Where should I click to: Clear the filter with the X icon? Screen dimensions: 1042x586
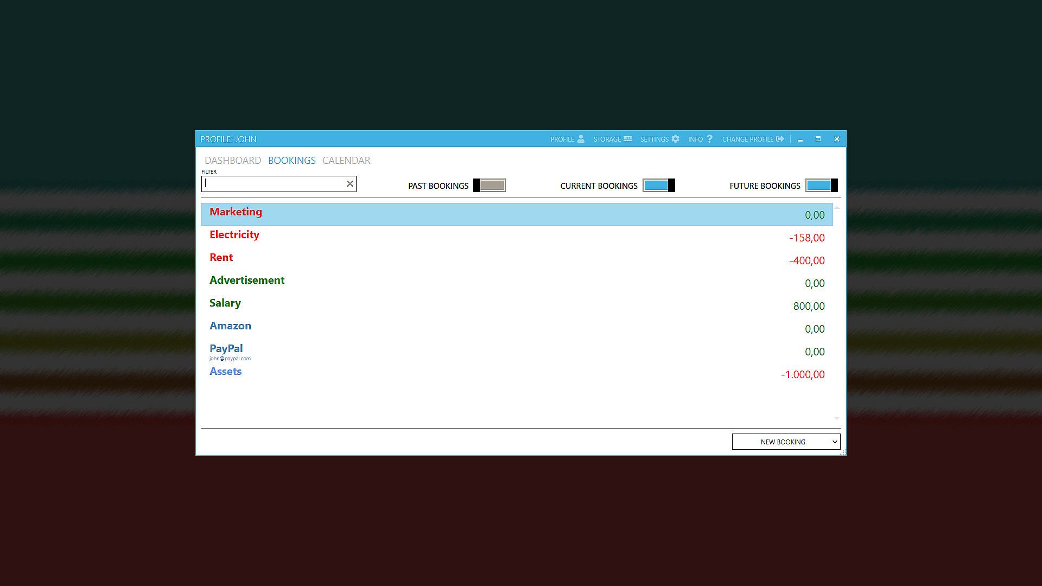[350, 184]
